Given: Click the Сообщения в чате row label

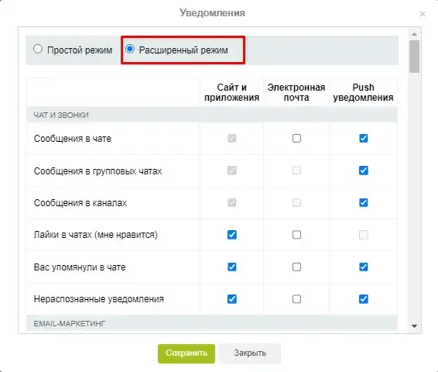Looking at the screenshot, I should click(x=72, y=139).
